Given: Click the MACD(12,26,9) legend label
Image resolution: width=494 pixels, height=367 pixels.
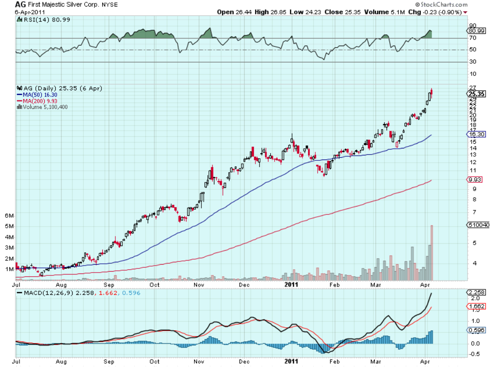Looking at the screenshot, I should pyautogui.click(x=48, y=293).
